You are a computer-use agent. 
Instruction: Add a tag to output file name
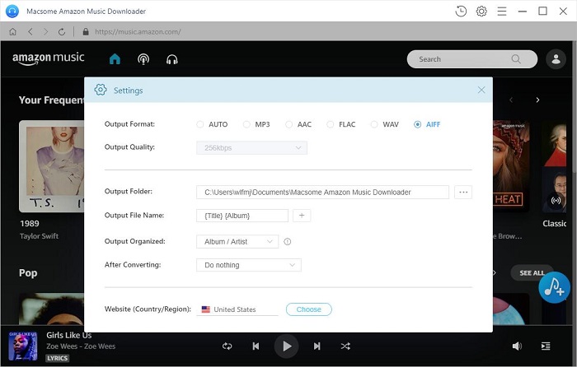302,216
